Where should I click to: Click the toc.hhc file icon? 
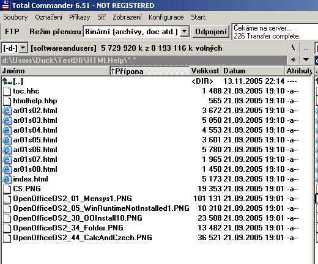point(7,91)
